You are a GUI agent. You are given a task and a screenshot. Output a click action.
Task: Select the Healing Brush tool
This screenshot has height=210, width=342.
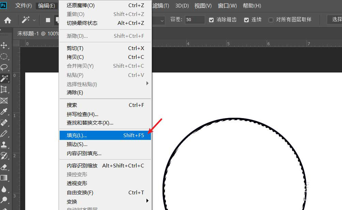coord(4,123)
